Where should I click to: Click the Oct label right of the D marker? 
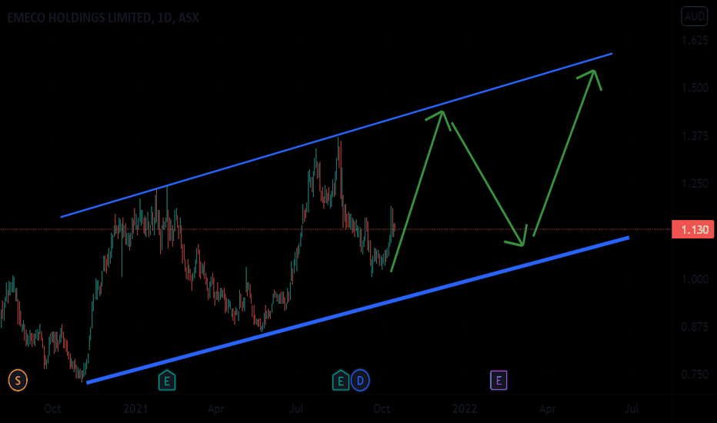coord(382,408)
